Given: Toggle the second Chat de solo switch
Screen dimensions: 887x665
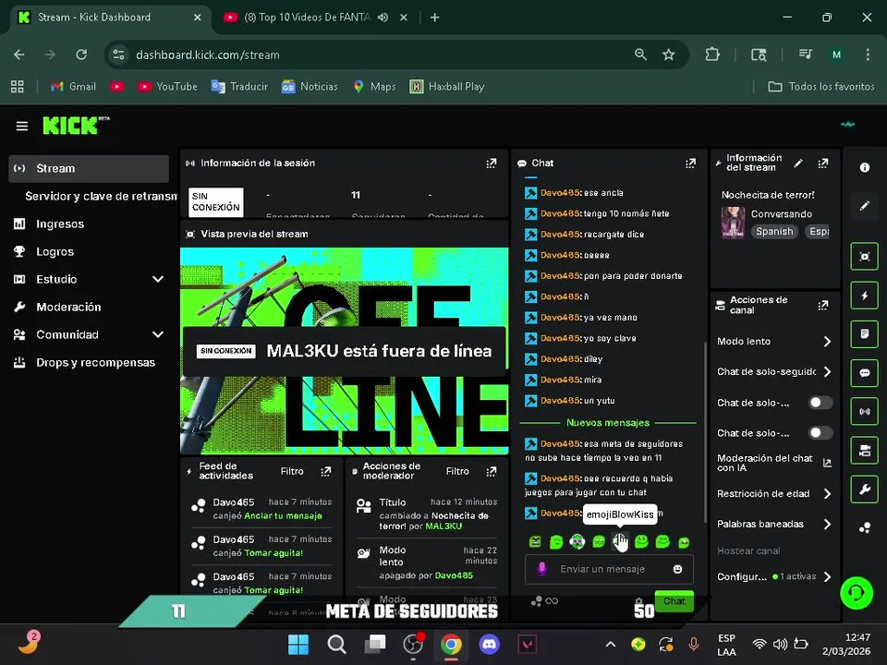Looking at the screenshot, I should [x=820, y=433].
